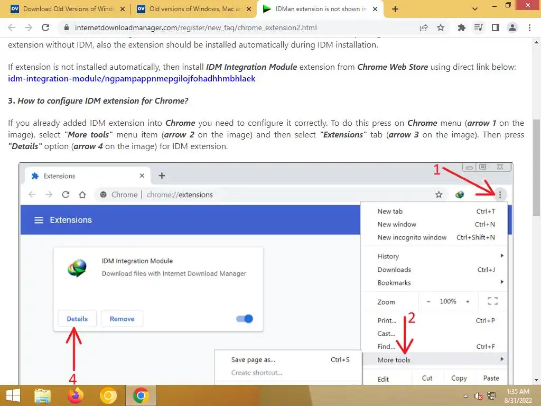Click Cut in the pictured Edit row
This screenshot has width=541, height=406.
[x=427, y=378]
